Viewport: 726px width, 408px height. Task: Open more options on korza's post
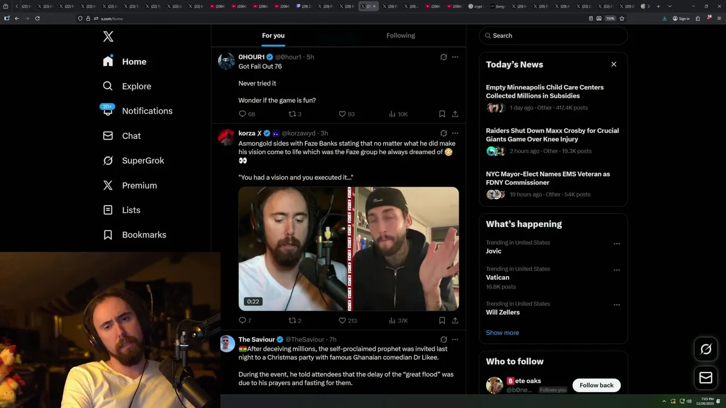455,133
